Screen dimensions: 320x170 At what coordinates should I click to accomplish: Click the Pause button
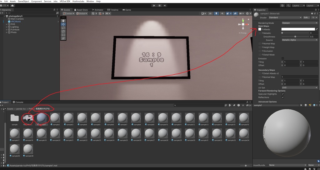(159, 6)
